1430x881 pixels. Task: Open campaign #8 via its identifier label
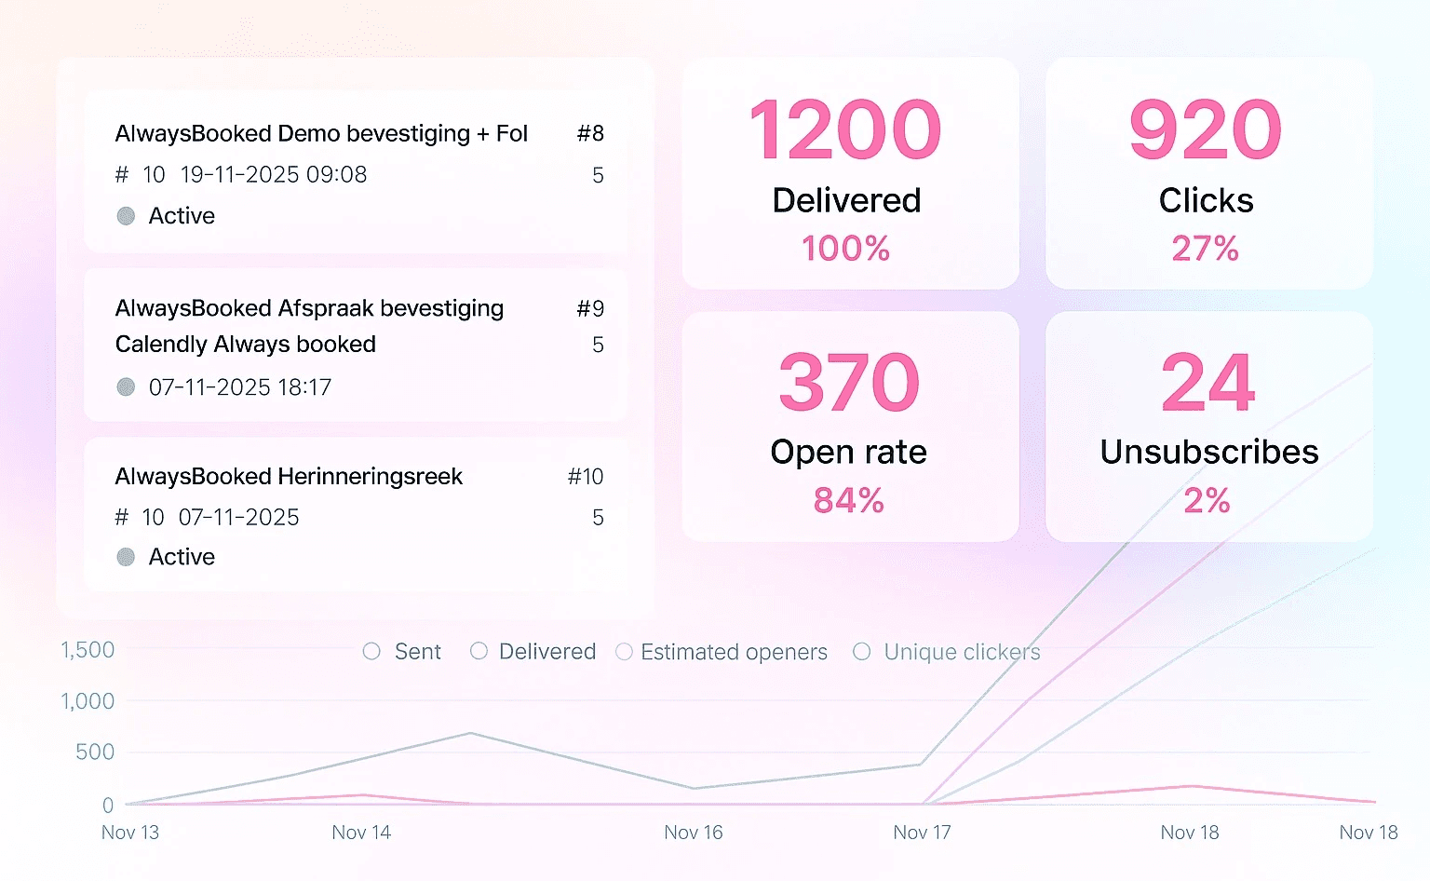[x=591, y=133]
